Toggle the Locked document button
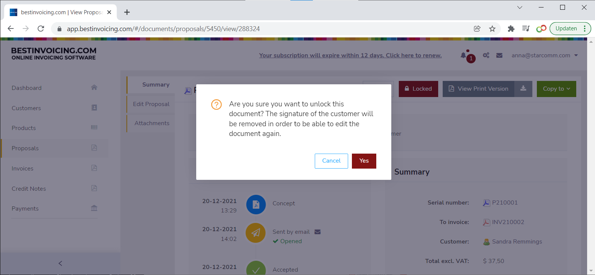The width and height of the screenshot is (595, 275). tap(418, 89)
